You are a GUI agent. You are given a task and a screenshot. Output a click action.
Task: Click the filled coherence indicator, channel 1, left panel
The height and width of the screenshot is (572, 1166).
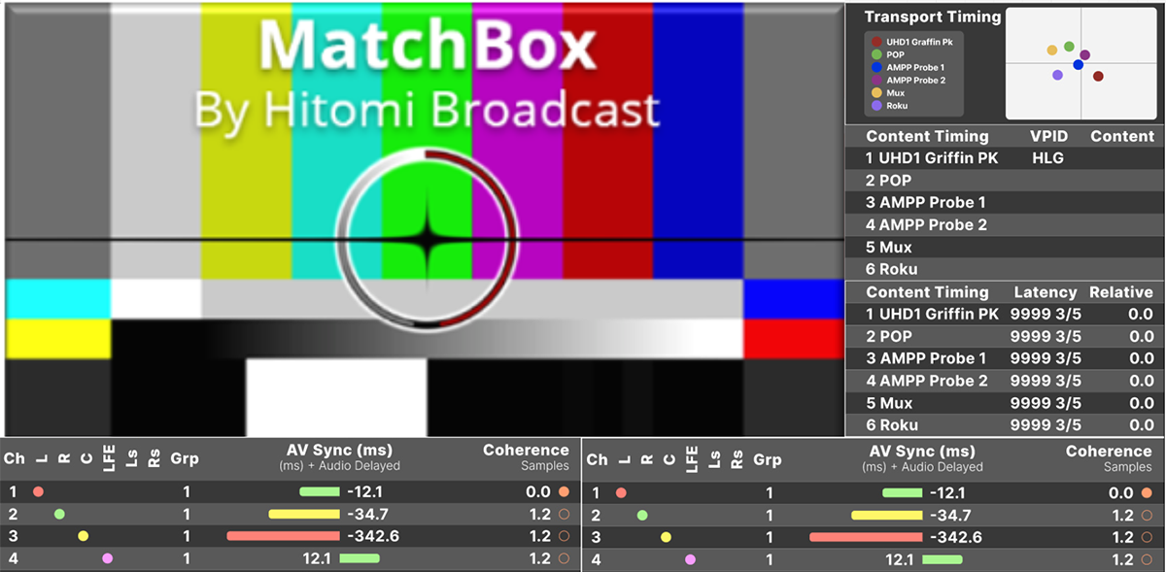[x=564, y=491]
